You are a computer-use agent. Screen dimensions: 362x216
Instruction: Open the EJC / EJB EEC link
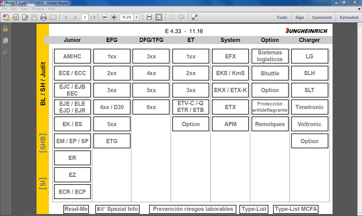tap(72, 90)
